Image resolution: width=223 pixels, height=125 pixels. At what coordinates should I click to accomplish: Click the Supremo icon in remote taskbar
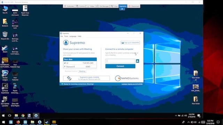pyautogui.click(x=36, y=116)
